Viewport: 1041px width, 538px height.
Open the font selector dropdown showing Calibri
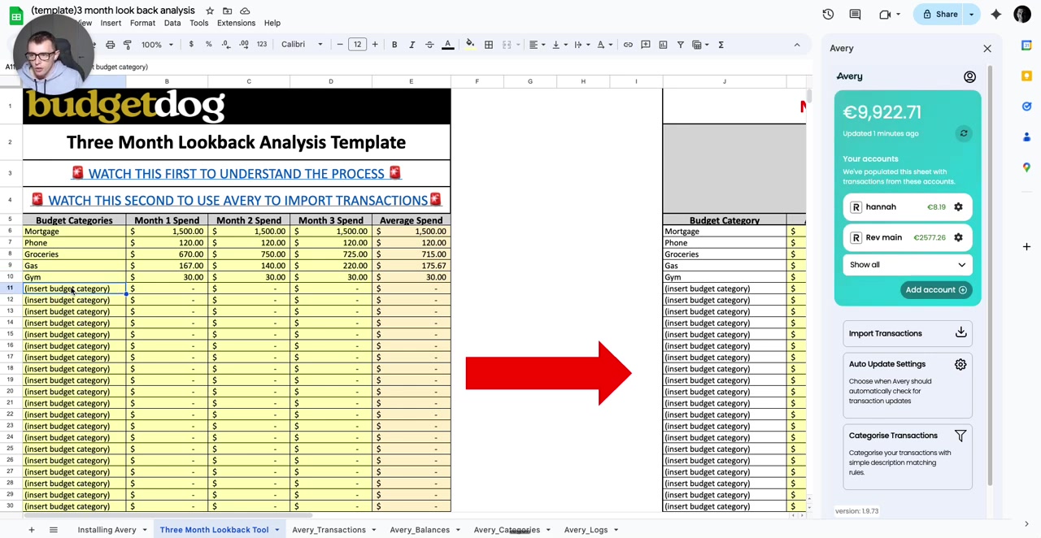301,45
